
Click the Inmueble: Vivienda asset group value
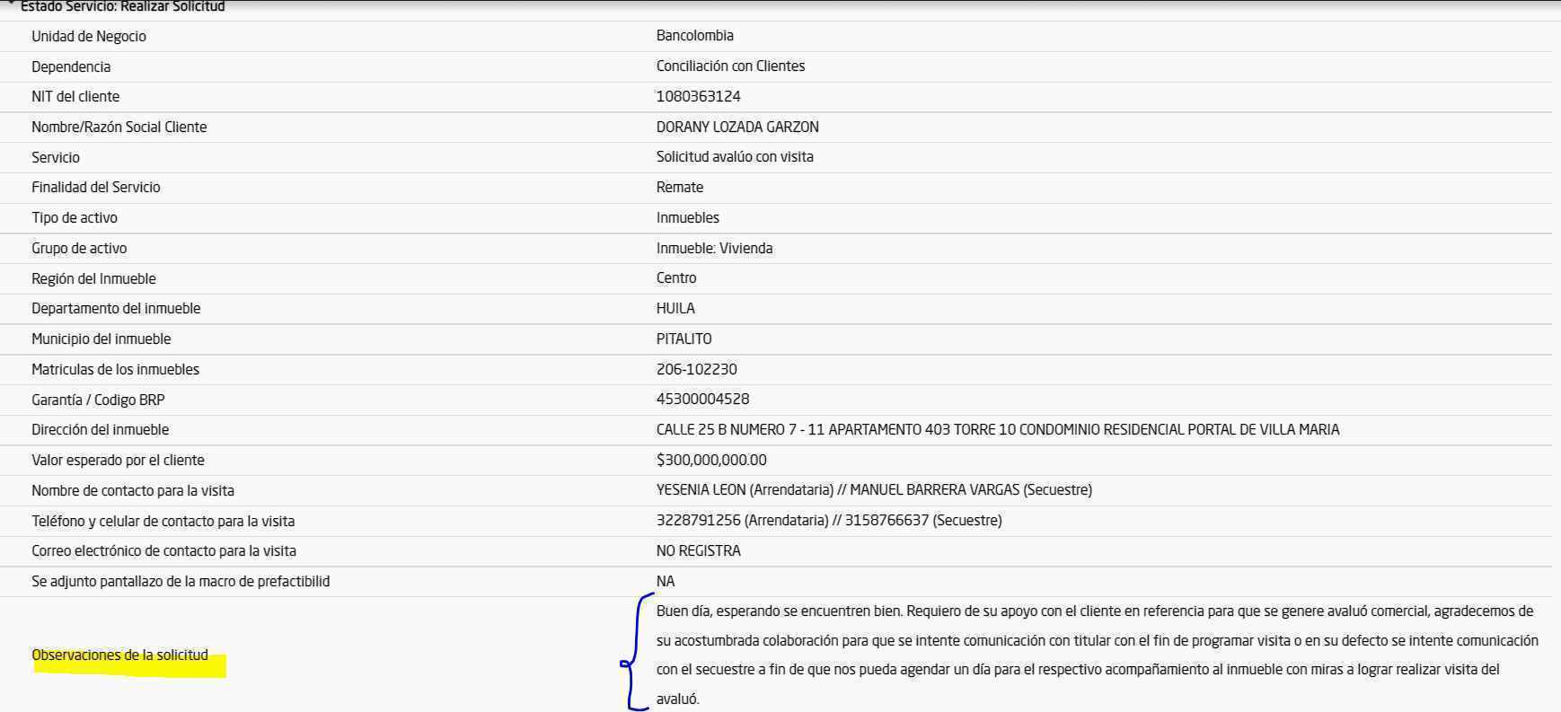pos(714,249)
